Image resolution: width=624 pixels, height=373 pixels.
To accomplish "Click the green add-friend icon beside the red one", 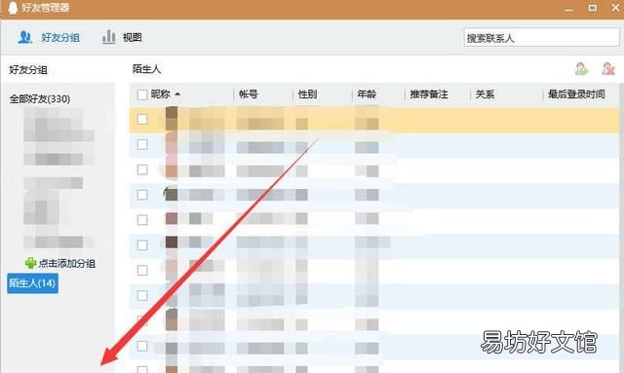I will (581, 69).
